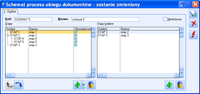Page down in the Etapy list
The image size is (200, 94).
[x=94, y=73]
